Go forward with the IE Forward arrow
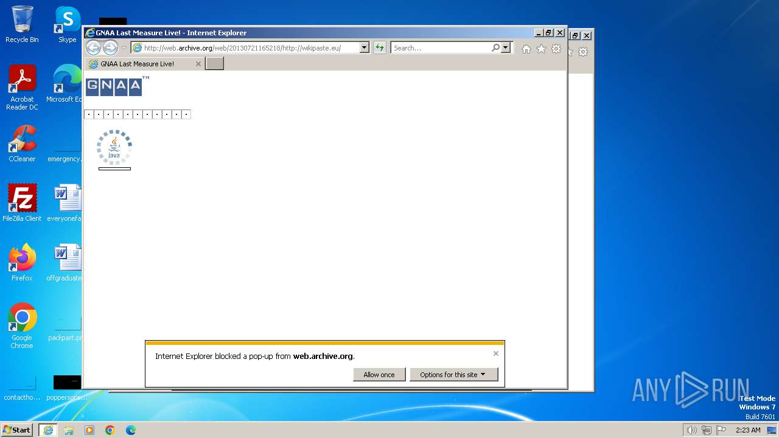The width and height of the screenshot is (779, 438). (x=110, y=47)
